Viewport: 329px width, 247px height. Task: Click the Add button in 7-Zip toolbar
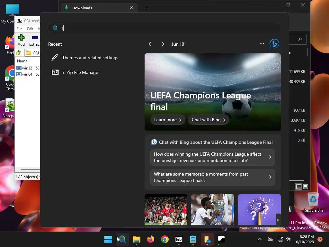pos(21,40)
